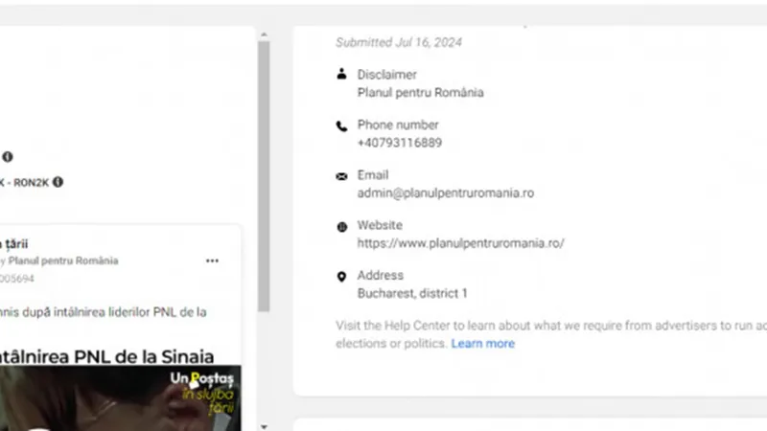Click the Phone number label
767x431 pixels.
[x=398, y=125]
